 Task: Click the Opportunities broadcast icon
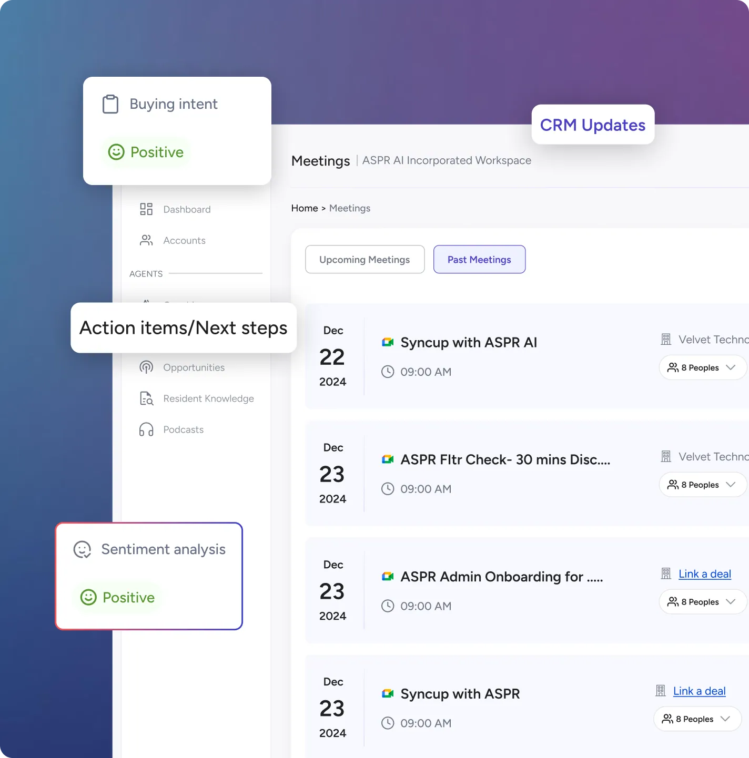(146, 367)
